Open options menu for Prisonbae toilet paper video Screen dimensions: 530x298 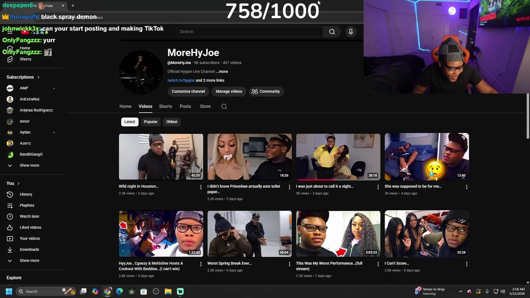289,187
